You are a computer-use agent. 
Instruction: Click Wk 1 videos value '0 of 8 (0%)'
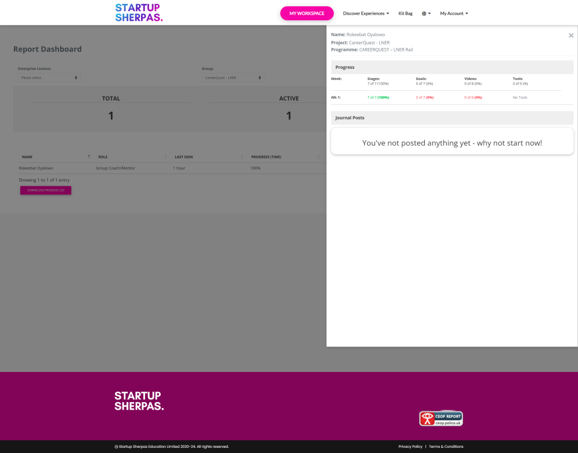(x=473, y=97)
